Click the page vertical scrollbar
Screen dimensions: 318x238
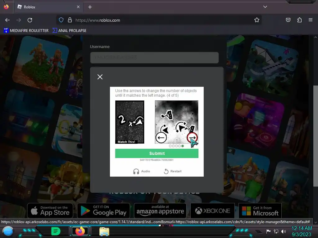click(x=316, y=136)
